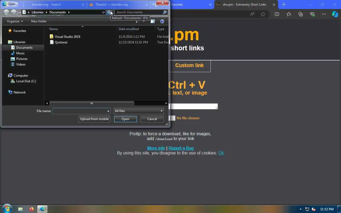
Task: Open Favorites in the navigation pane
Action: pos(20,31)
